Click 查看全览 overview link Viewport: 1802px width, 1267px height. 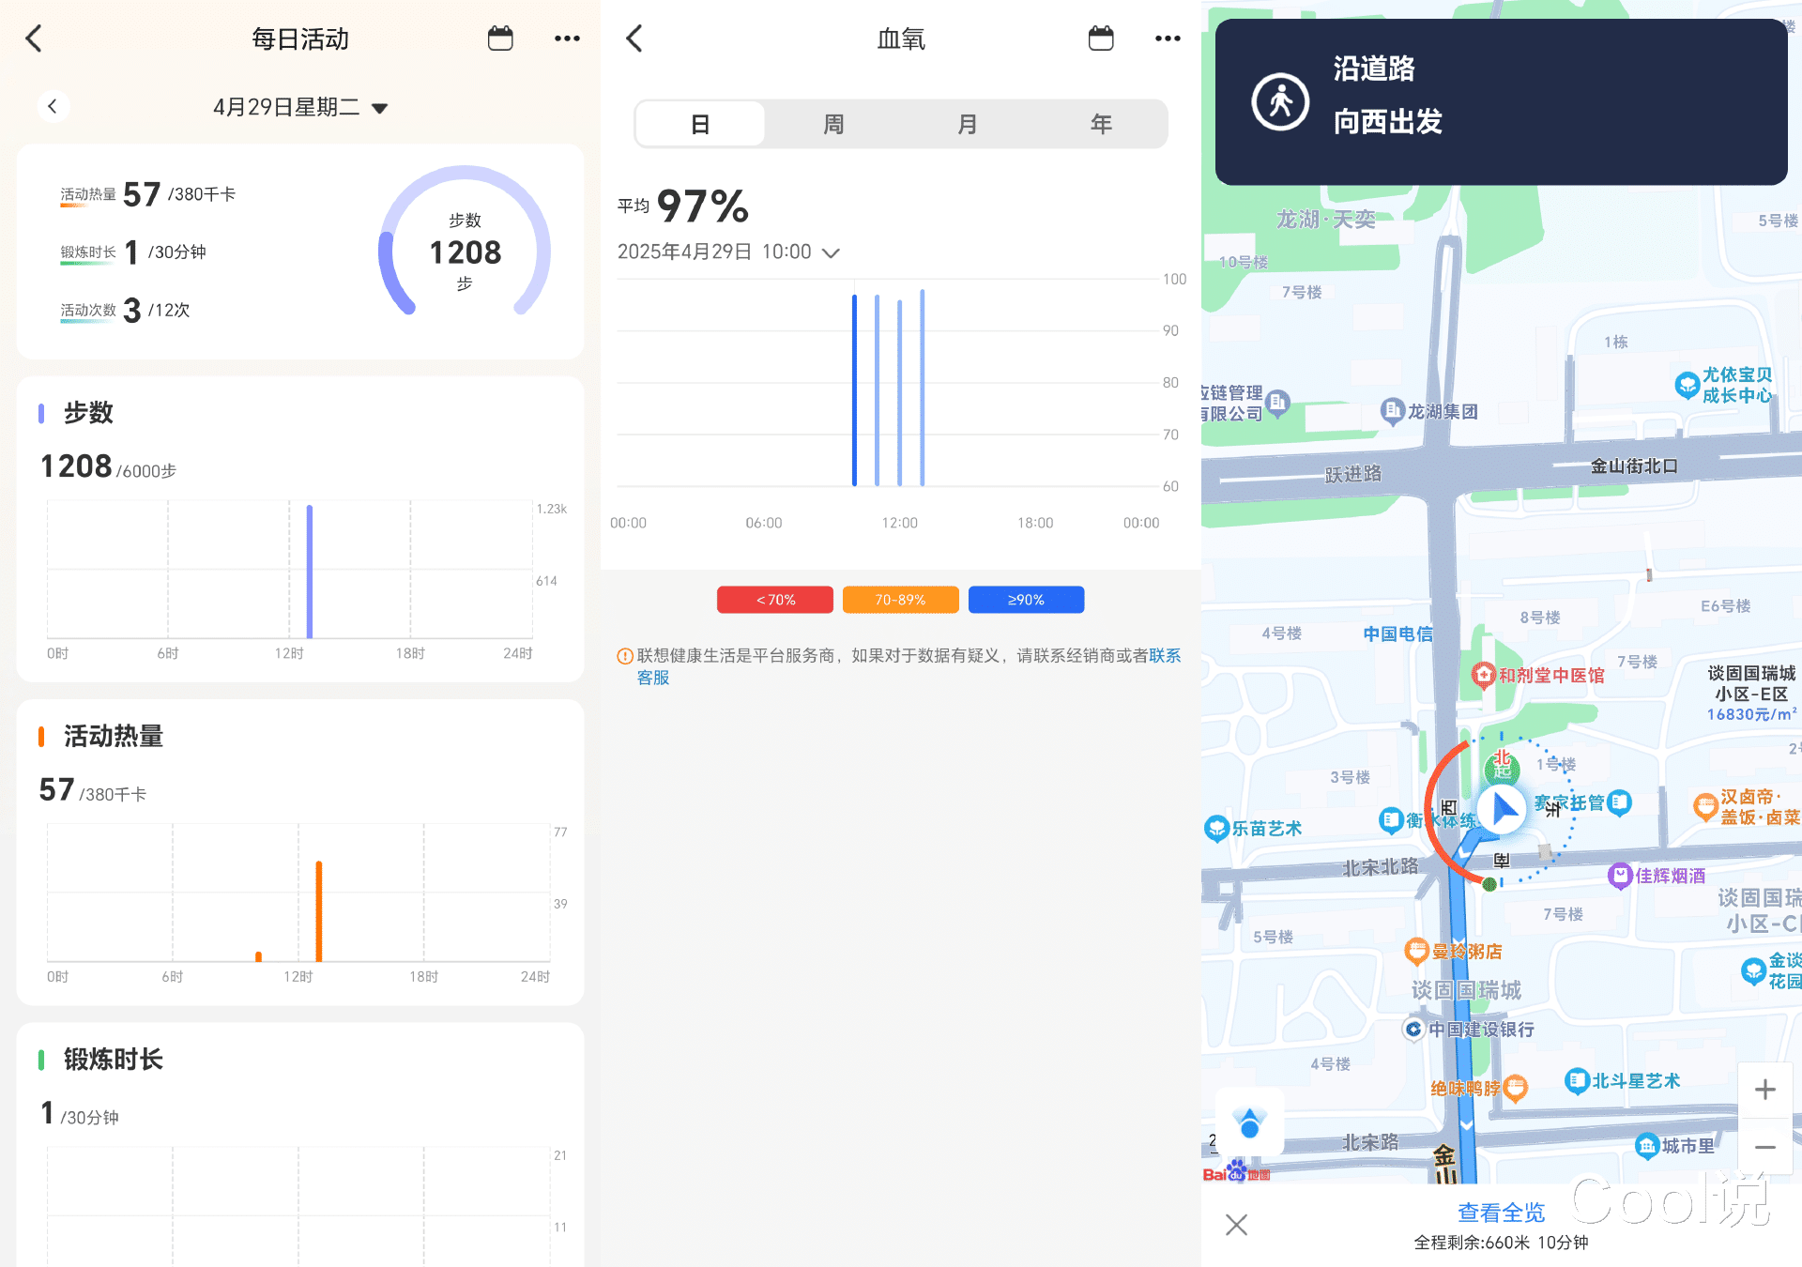pos(1501,1213)
